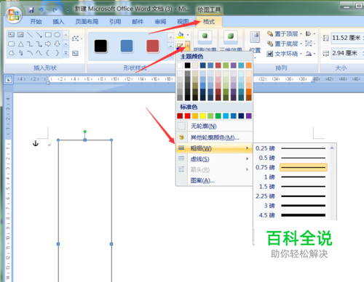Choose 其他轮廓颜色(M)... entry

[214, 137]
